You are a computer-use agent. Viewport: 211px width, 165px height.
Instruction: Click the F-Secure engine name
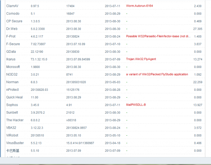(x=13, y=44)
